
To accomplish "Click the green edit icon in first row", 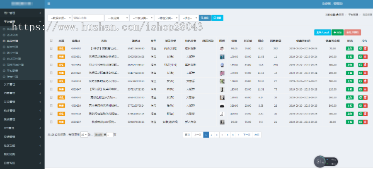I will click(x=360, y=48).
